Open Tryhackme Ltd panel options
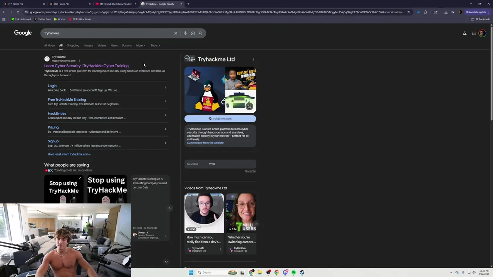493x277 pixels. click(x=253, y=59)
